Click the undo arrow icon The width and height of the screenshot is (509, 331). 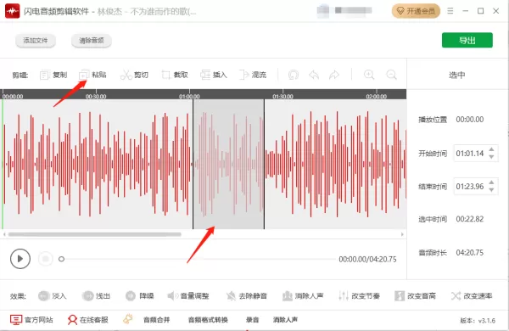[x=314, y=75]
